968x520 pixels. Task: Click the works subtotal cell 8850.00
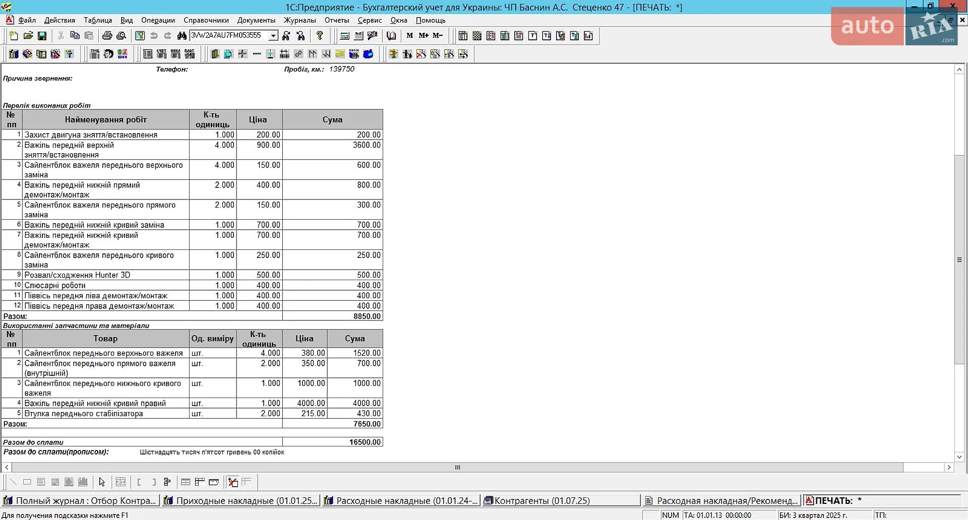(x=333, y=316)
